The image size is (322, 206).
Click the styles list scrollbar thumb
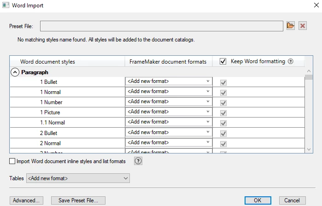tap(309, 77)
